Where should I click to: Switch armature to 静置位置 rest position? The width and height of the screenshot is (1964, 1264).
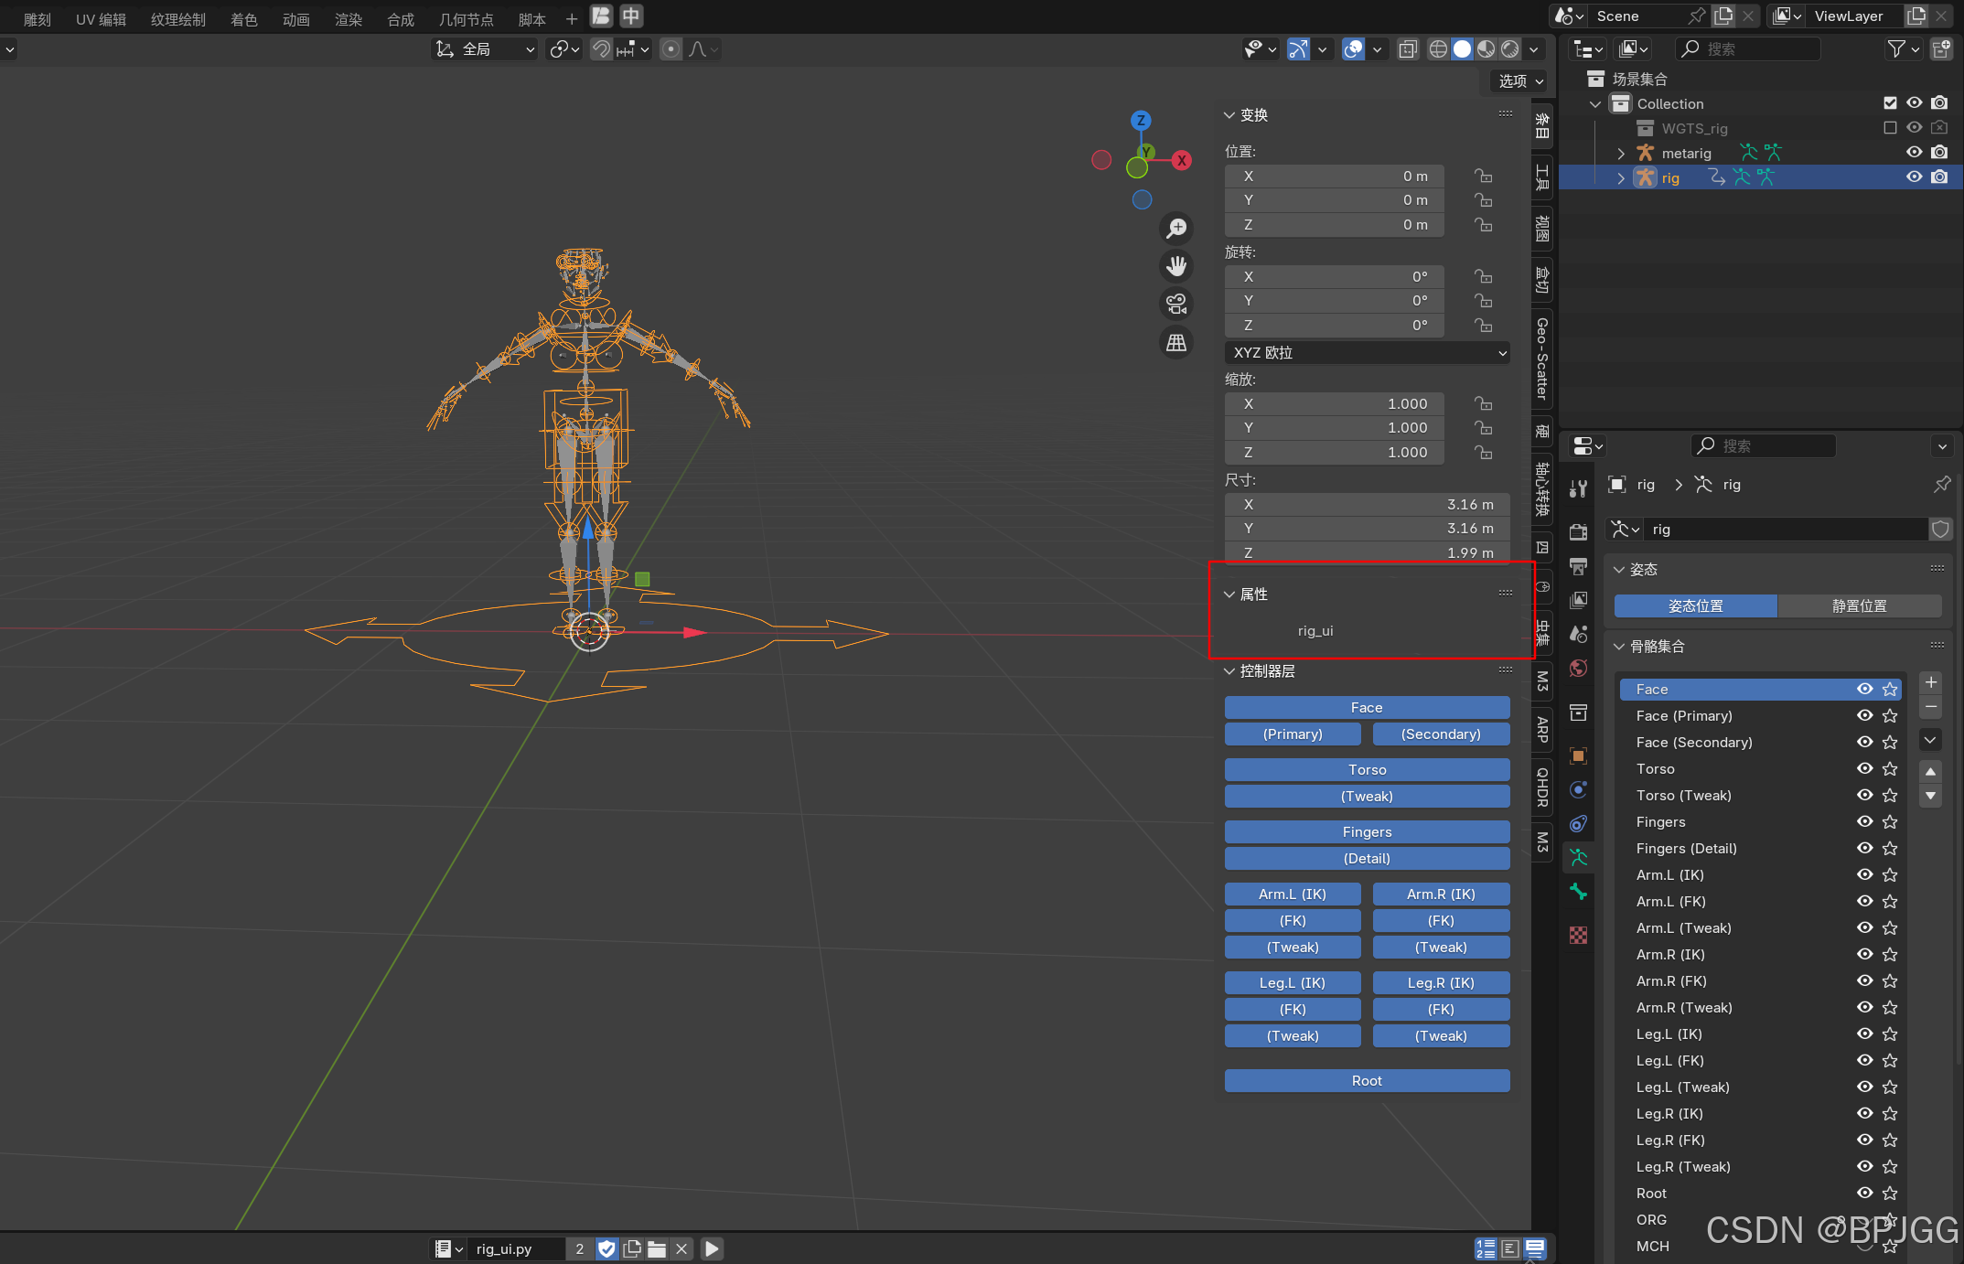click(x=1859, y=605)
